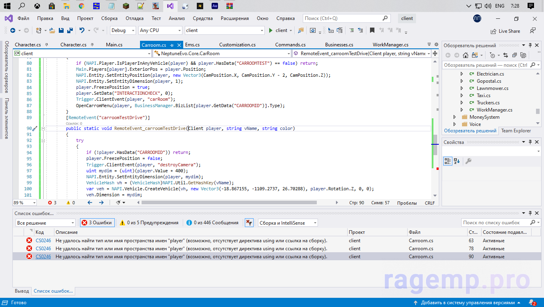
Task: Expand the Voice folder node
Action: 454,124
